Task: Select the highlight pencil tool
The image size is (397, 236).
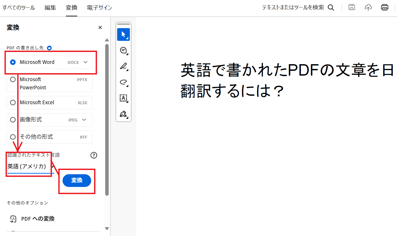Action: click(x=123, y=66)
